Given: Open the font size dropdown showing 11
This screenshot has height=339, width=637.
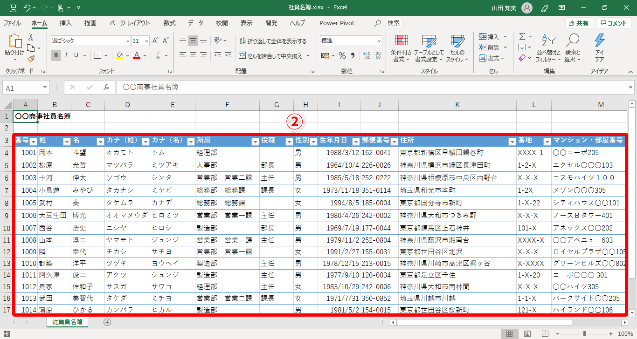Looking at the screenshot, I should point(146,41).
